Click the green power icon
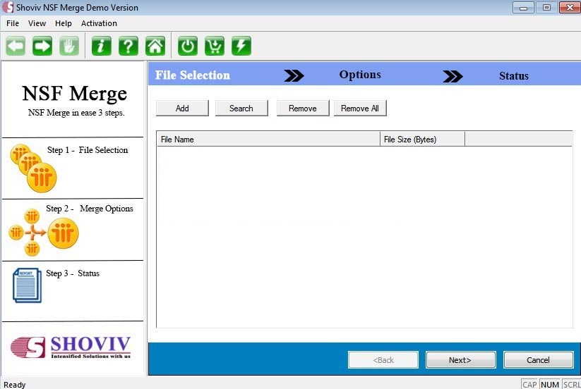The image size is (581, 389). [x=188, y=47]
